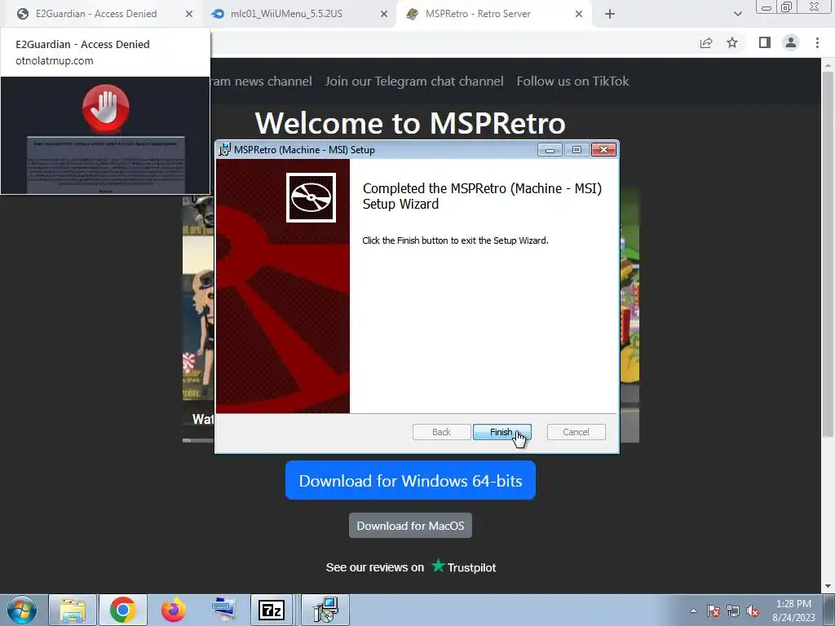Click the share page icon
Viewport: 835px width, 626px height.
[706, 42]
